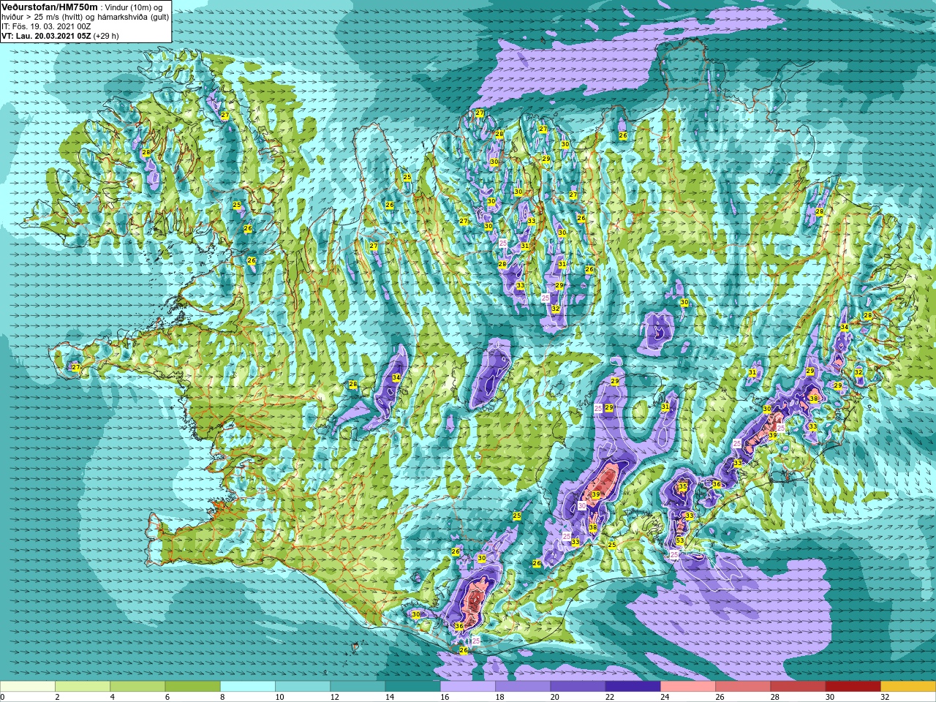Image resolution: width=936 pixels, height=702 pixels.
Task: Click the 'VT: Lau. 20.03.2021 05Z' valid time
Action: (x=46, y=36)
